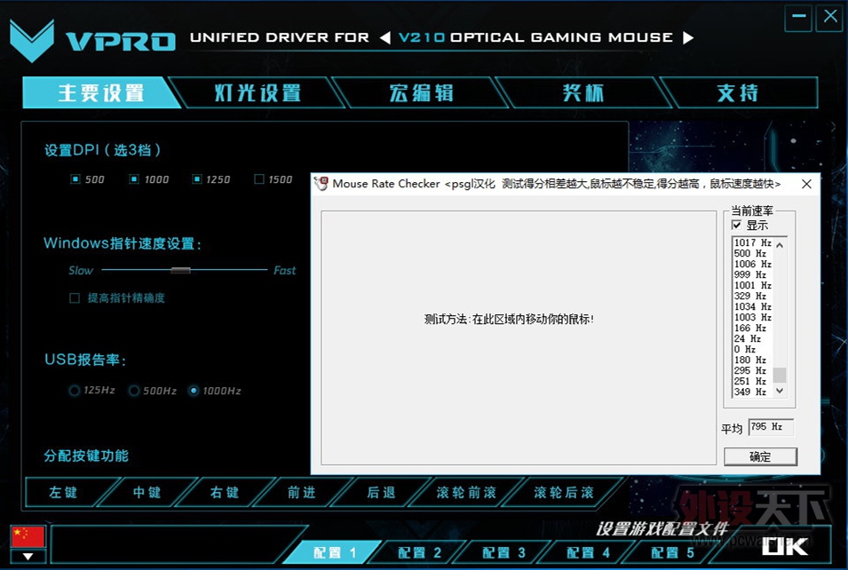Minimize the VPRO driver window
Screen dimensions: 848x570
798,17
